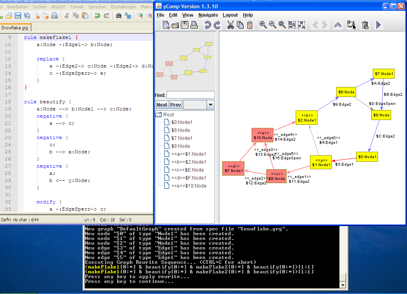The image size is (407, 294).
Task: Click the play arrow icon in yComp toolbar
Action: 378,25
